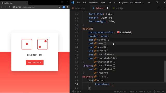The width and height of the screenshot is (166, 93).
Task: Switch to the index.html editor tab
Action: 79,8
